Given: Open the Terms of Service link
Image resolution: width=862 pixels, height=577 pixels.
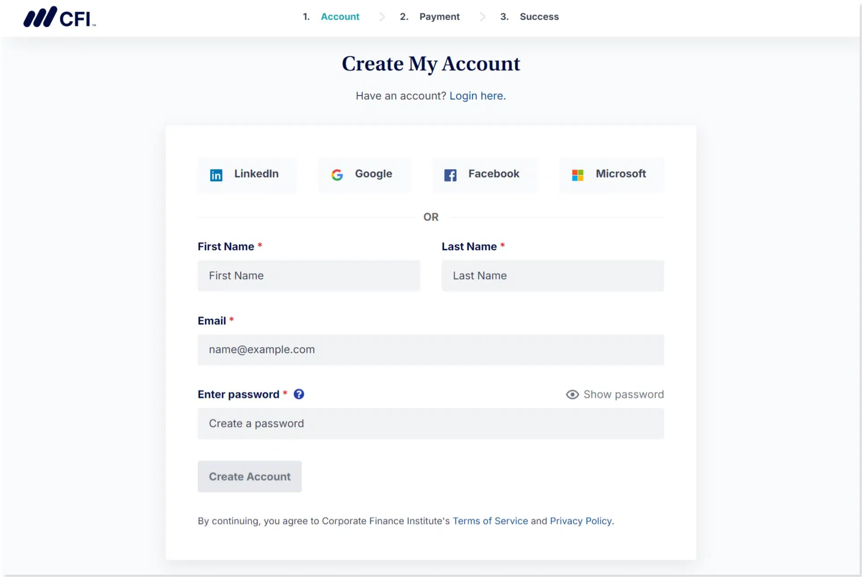Looking at the screenshot, I should [490, 521].
